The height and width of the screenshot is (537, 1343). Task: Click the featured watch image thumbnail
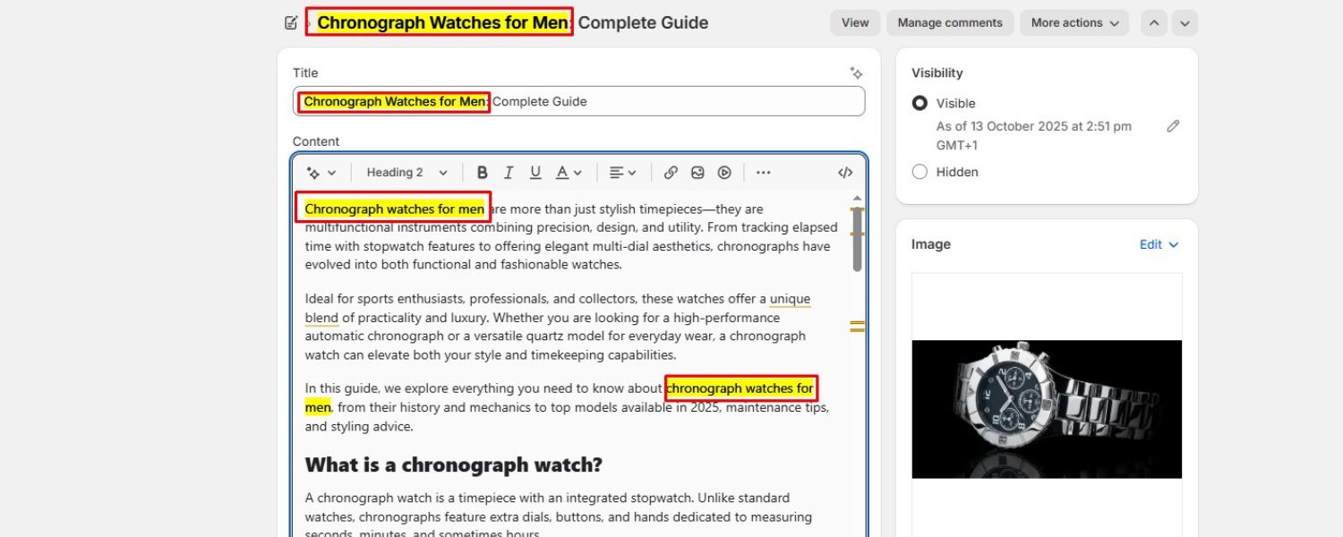1046,407
